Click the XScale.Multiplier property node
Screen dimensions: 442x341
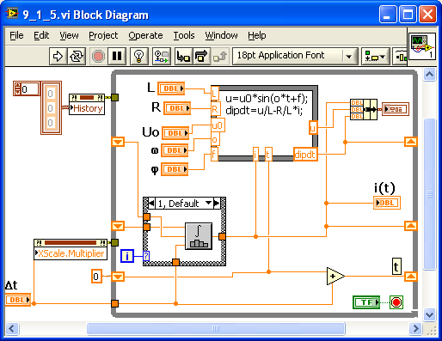tap(71, 250)
